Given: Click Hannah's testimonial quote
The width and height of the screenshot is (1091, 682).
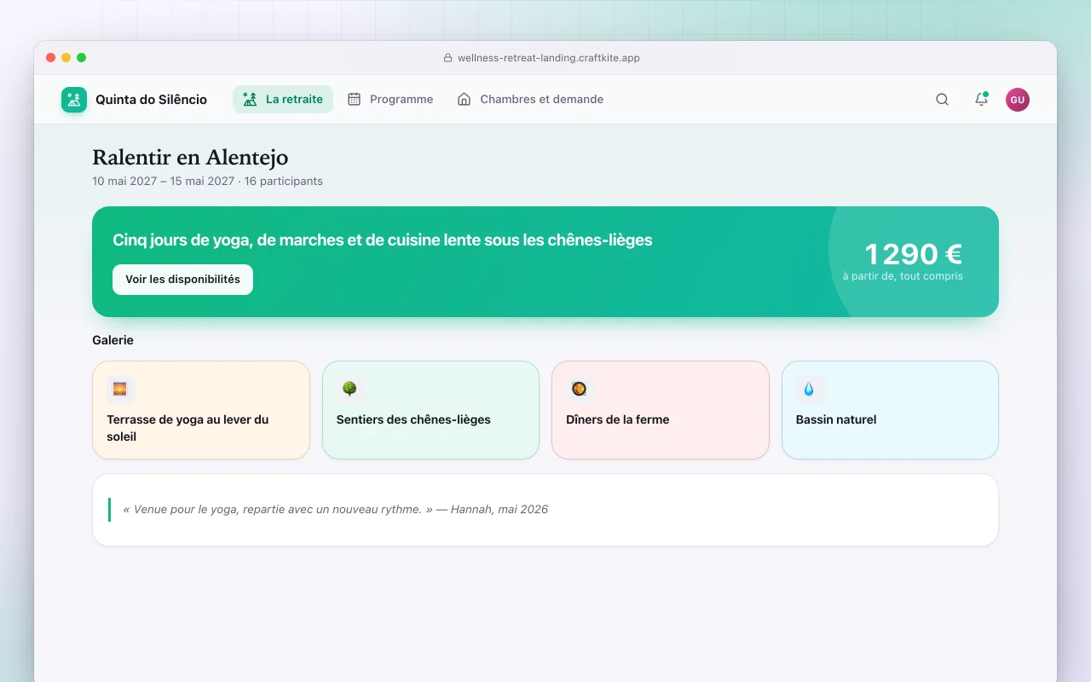Looking at the screenshot, I should point(335,510).
